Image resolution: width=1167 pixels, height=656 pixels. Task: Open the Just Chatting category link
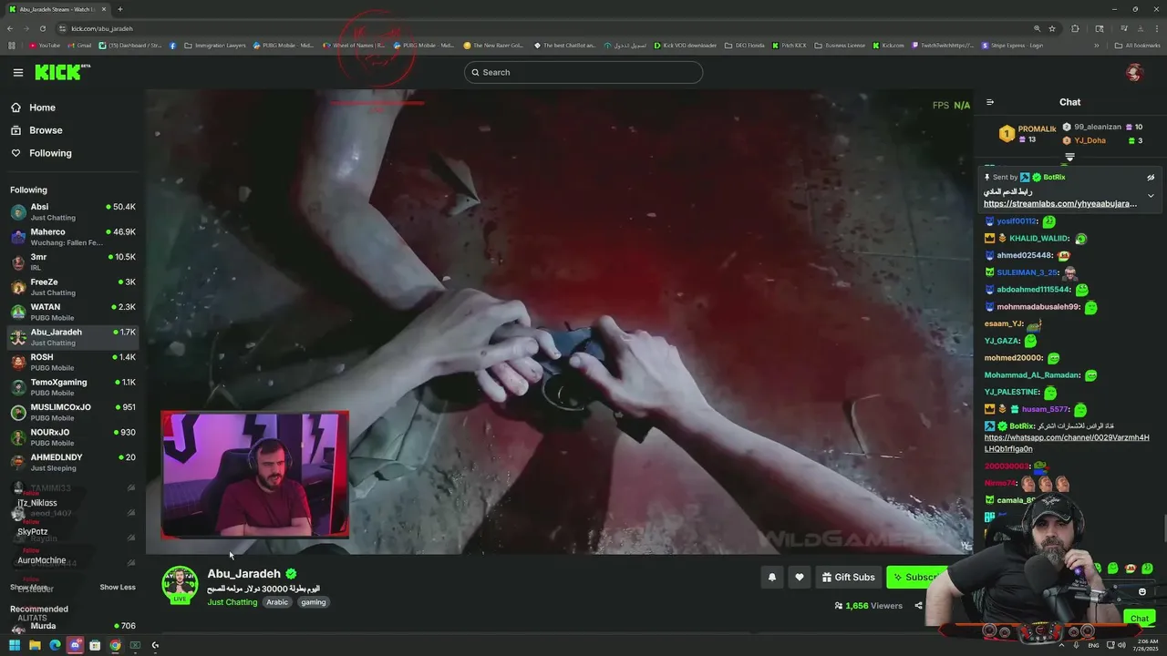pyautogui.click(x=232, y=602)
